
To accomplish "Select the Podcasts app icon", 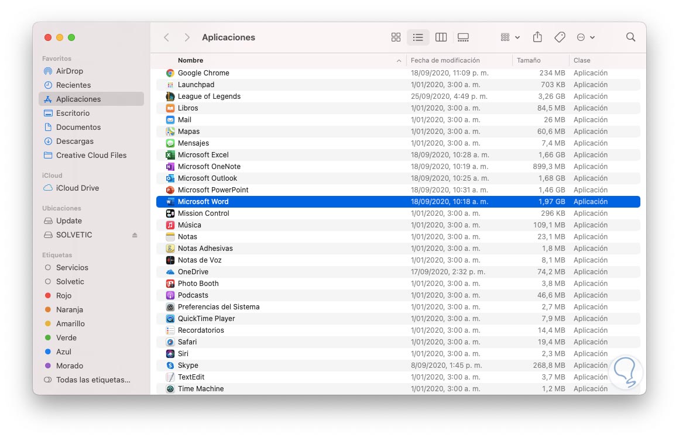I will click(170, 295).
